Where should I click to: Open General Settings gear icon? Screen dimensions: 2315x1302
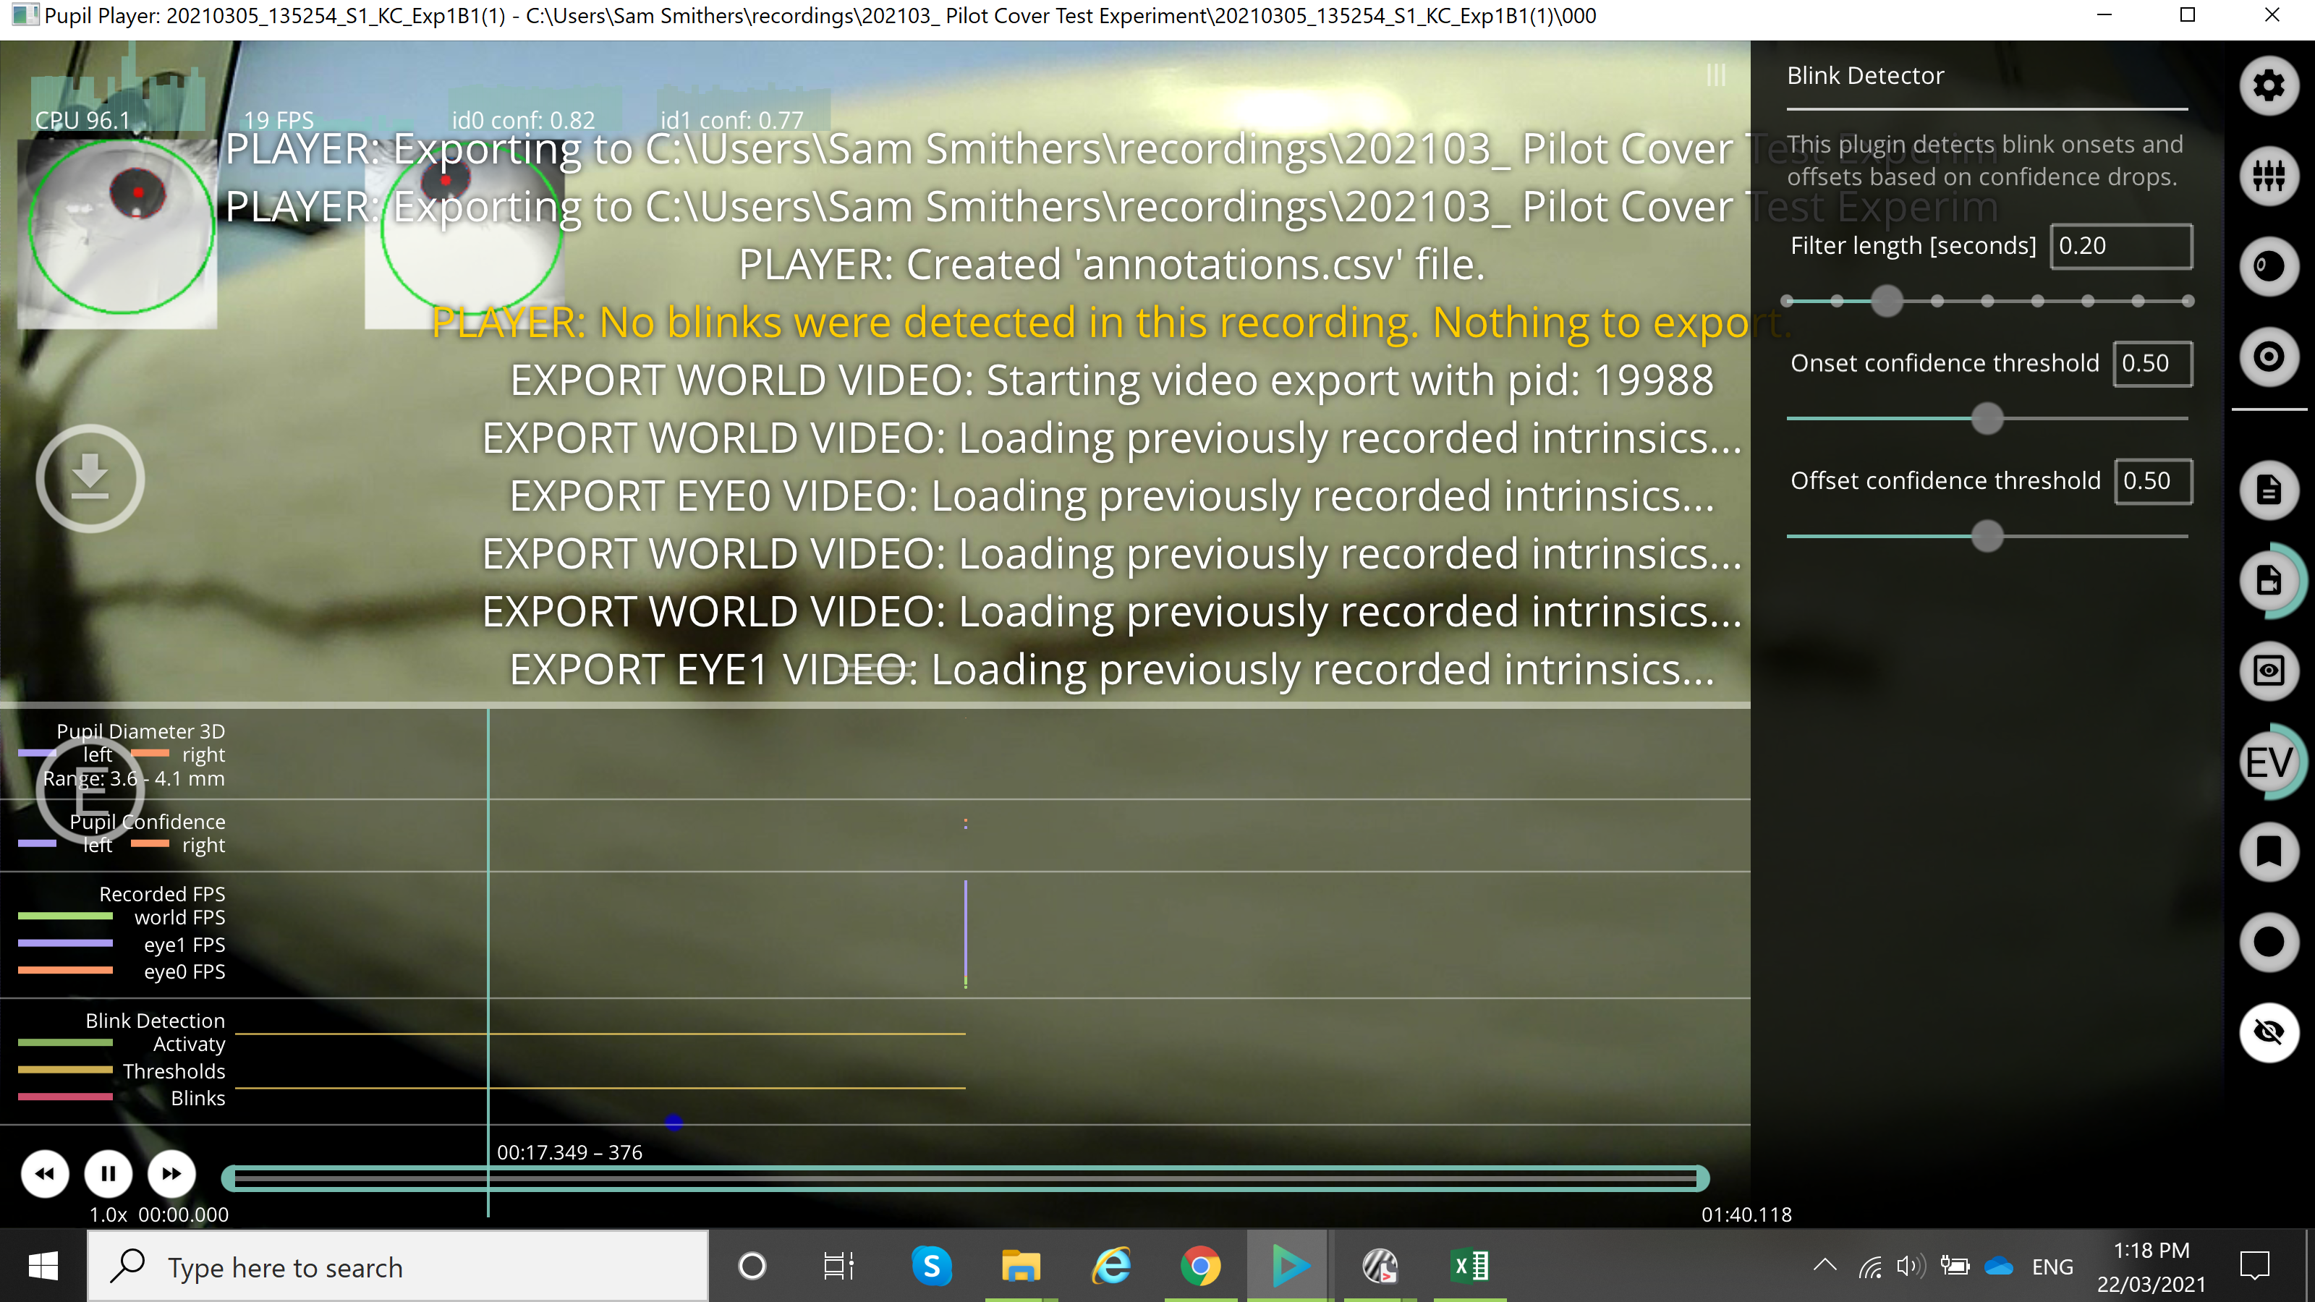coord(2268,86)
